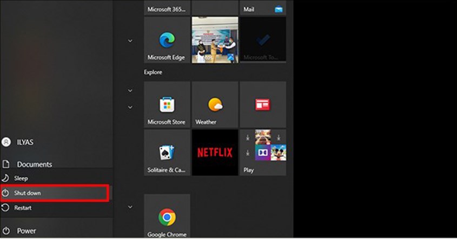Click the Dolby app in Play folder
The width and height of the screenshot is (457, 239).
pos(263,152)
